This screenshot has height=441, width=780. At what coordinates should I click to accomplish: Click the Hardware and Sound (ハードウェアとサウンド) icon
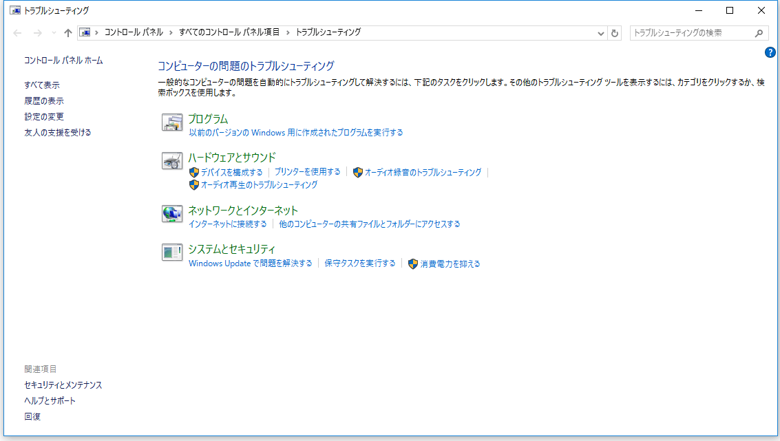pos(172,161)
